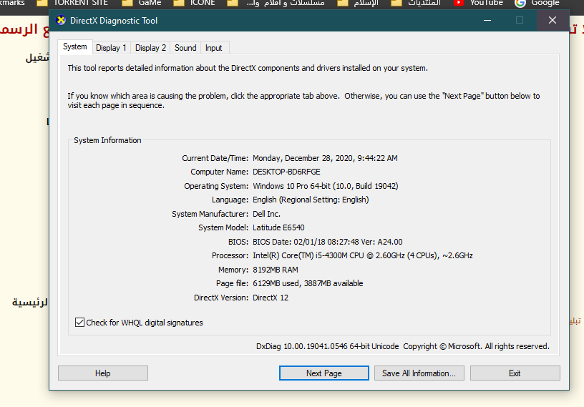Image resolution: width=584 pixels, height=407 pixels.
Task: Click the current date and time value
Action: point(325,158)
